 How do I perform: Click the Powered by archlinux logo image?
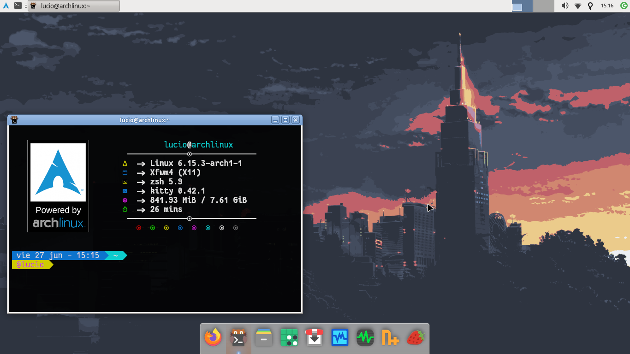pos(58,186)
